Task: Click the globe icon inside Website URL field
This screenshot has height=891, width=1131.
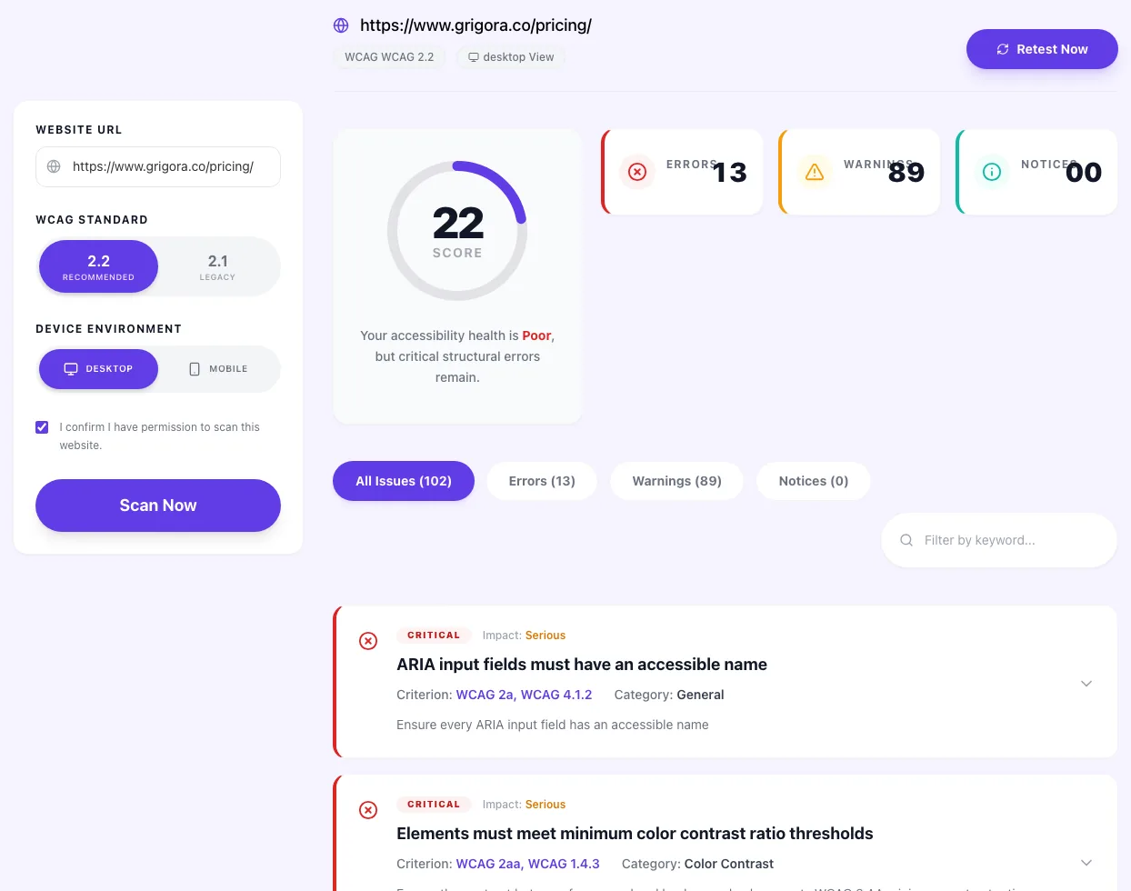Action: pos(54,166)
